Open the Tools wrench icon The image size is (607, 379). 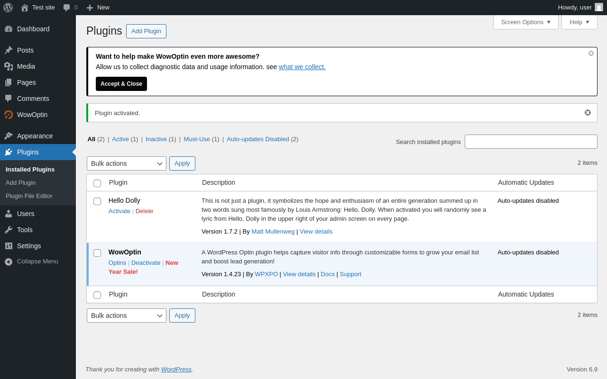pyautogui.click(x=9, y=230)
